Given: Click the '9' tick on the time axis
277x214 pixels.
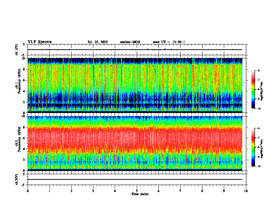Looking at the screenshot, I should (224, 191).
